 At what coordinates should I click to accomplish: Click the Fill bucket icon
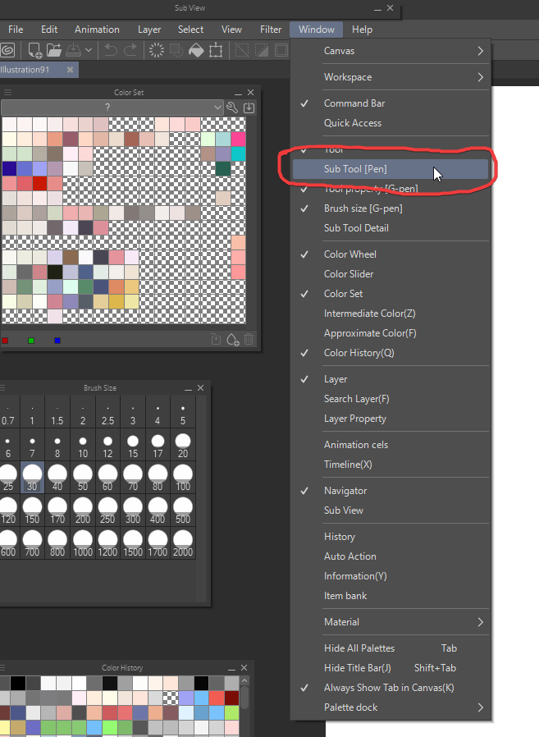tap(196, 50)
